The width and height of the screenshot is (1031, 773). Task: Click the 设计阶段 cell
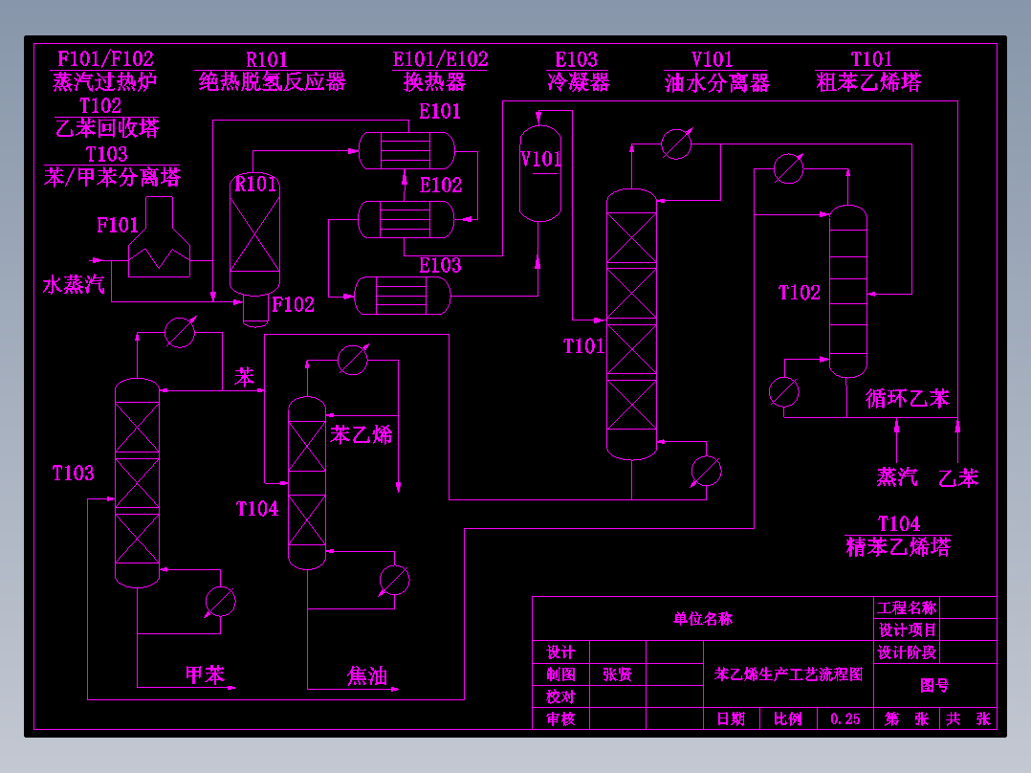[x=908, y=652]
